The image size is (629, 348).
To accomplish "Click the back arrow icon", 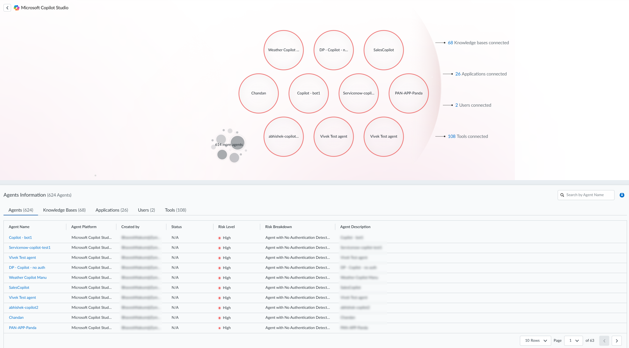I will pyautogui.click(x=7, y=8).
